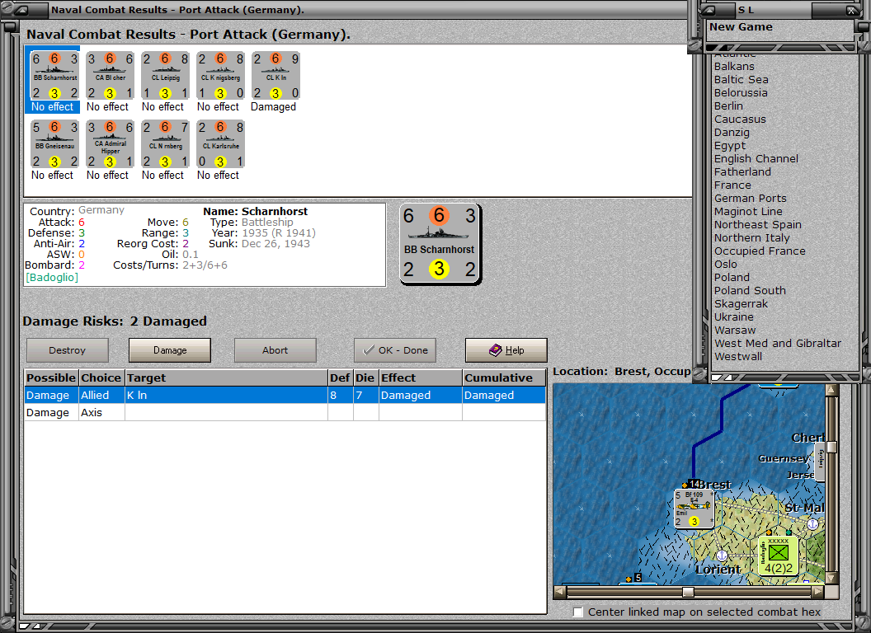Click the map's vertical scrollbar up arrow
Image resolution: width=871 pixels, height=633 pixels.
[831, 390]
